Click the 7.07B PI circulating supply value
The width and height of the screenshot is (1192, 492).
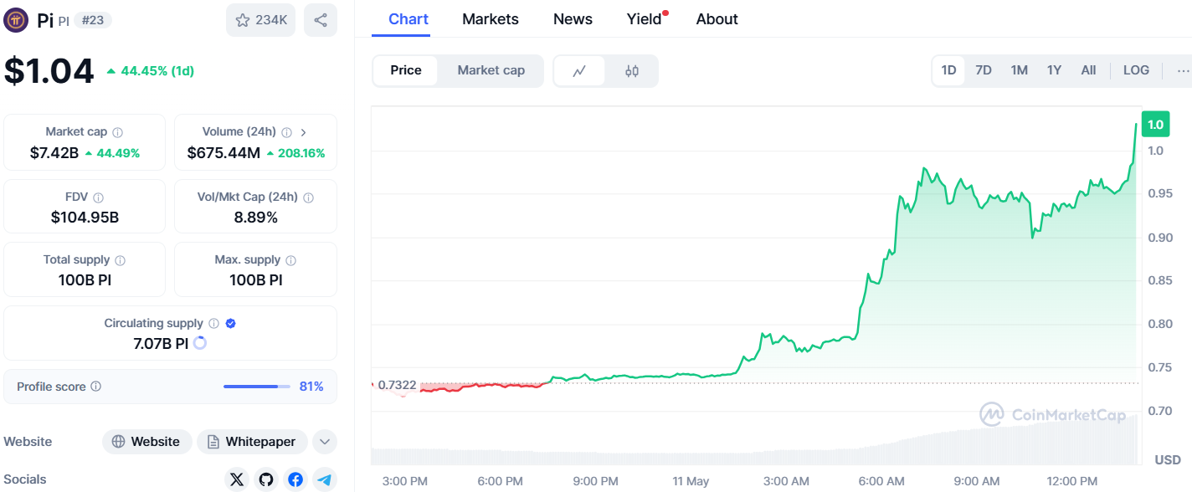tap(160, 343)
